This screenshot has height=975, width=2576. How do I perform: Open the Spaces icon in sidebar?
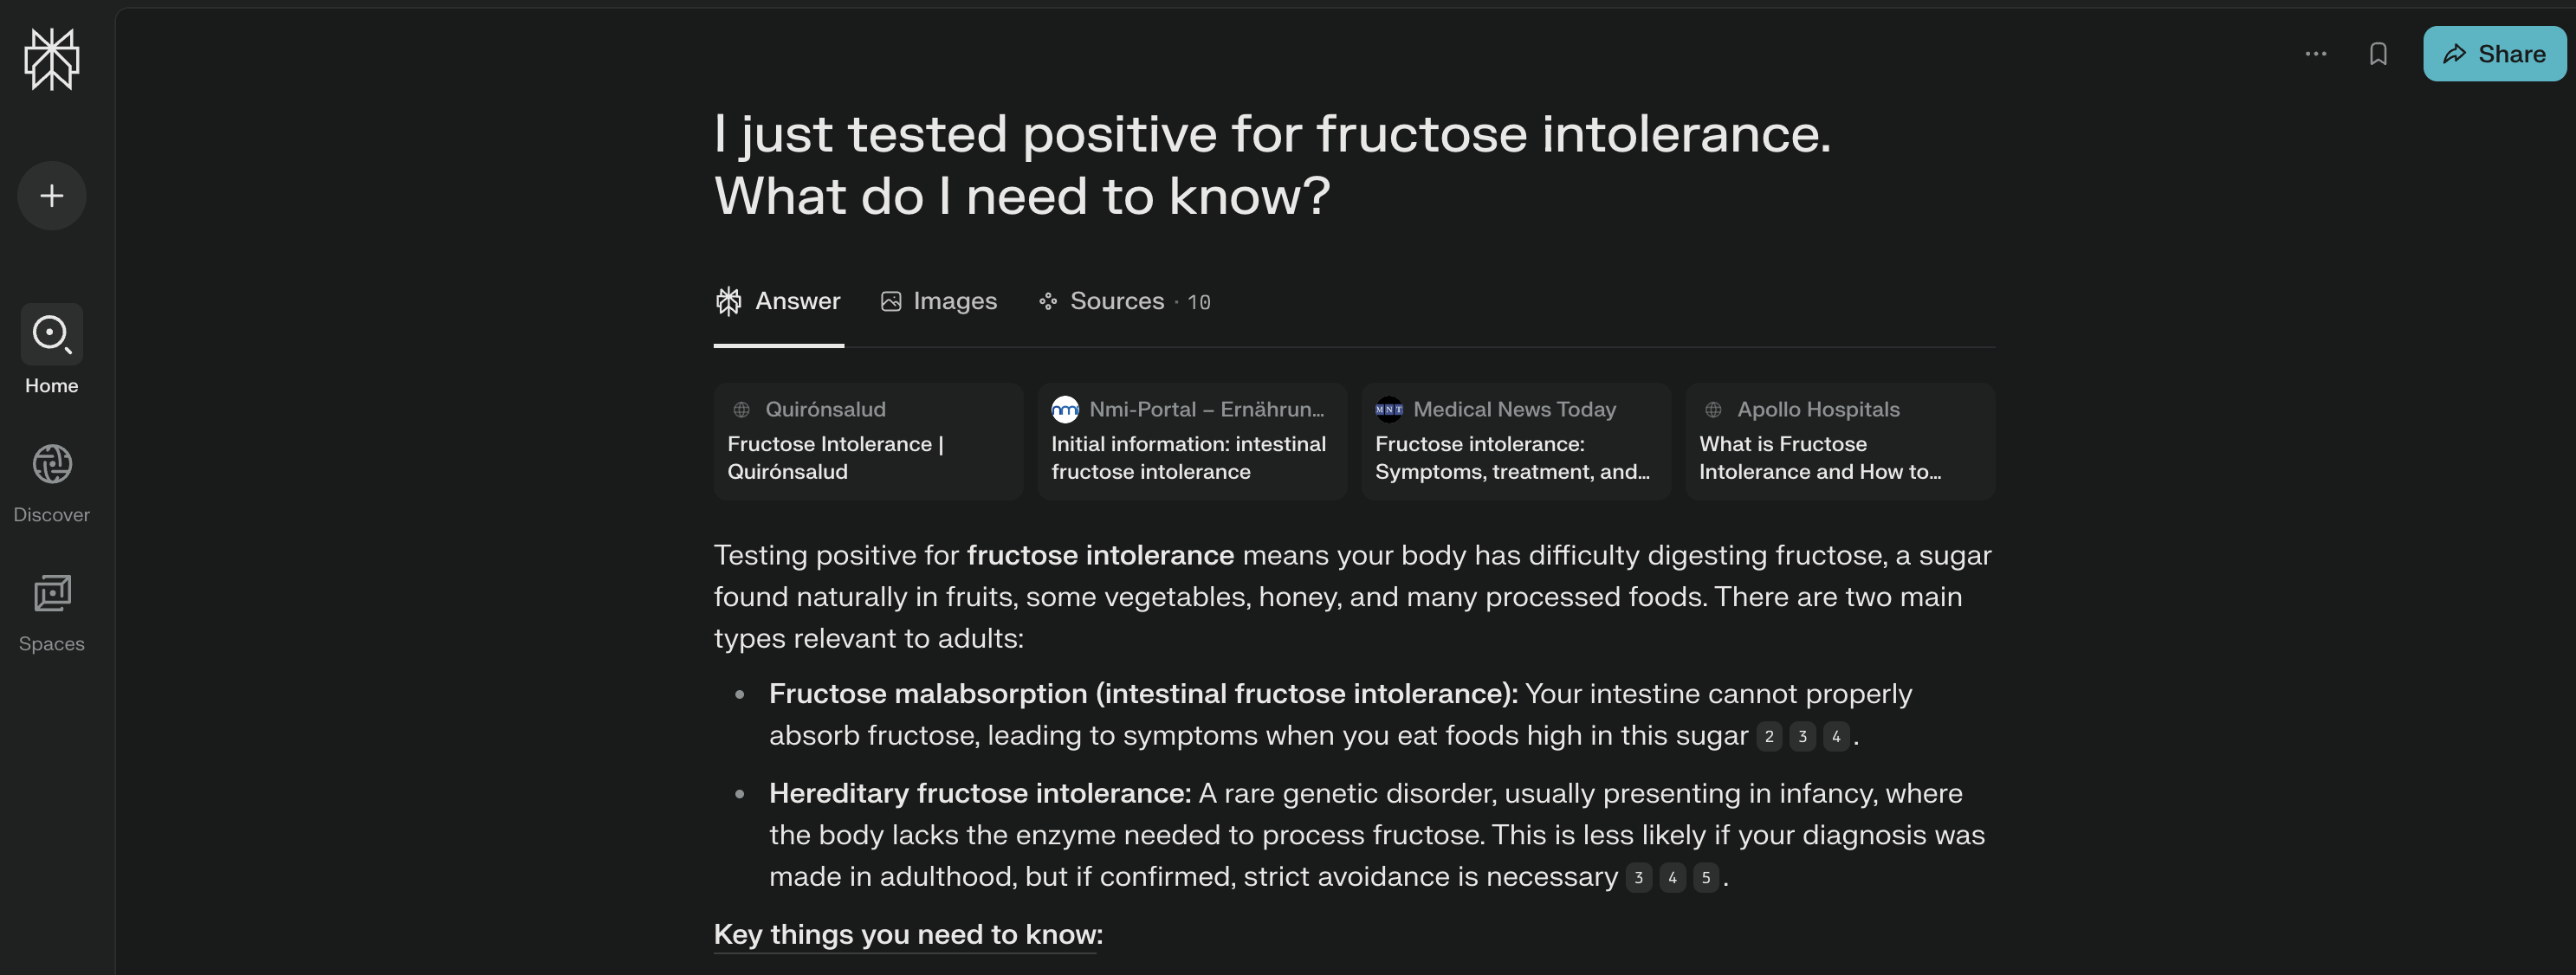pos(52,593)
